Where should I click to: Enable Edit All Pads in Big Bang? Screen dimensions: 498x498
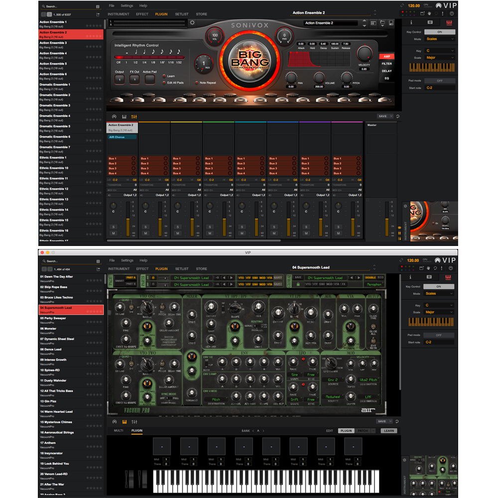[164, 83]
